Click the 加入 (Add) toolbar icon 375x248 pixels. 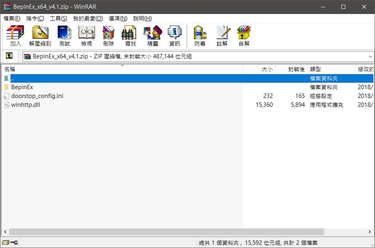[x=15, y=36]
